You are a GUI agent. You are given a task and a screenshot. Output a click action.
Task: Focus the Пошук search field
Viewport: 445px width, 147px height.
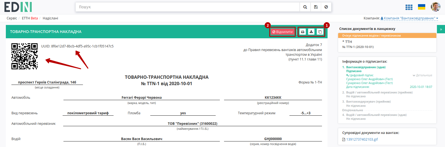tap(188, 7)
